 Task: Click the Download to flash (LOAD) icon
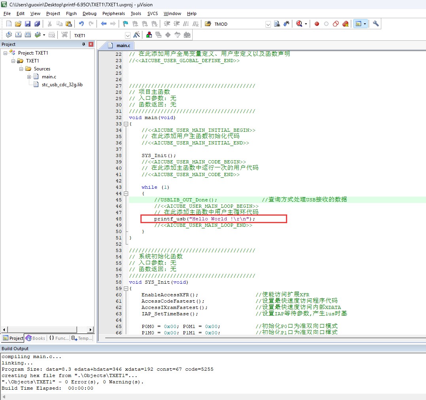[64, 35]
